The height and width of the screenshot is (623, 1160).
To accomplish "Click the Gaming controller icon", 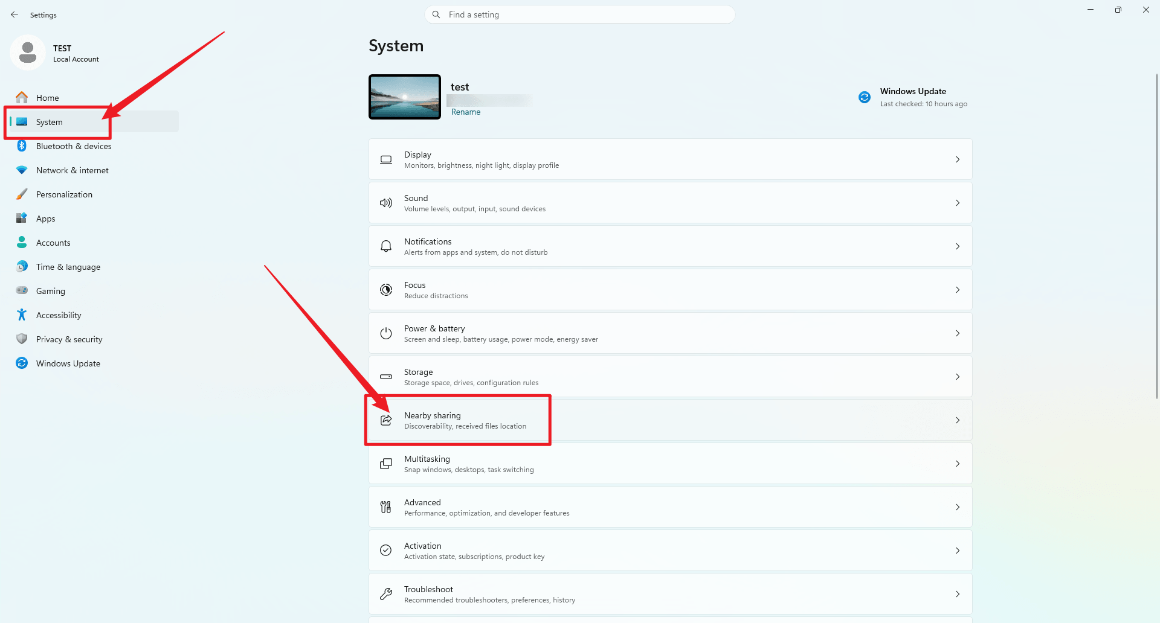I will pyautogui.click(x=22, y=290).
